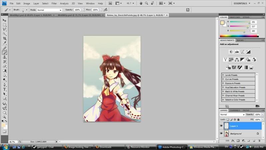The height and width of the screenshot is (150, 266).
Task: Toggle lock transparent pixels
Action: (228, 119)
